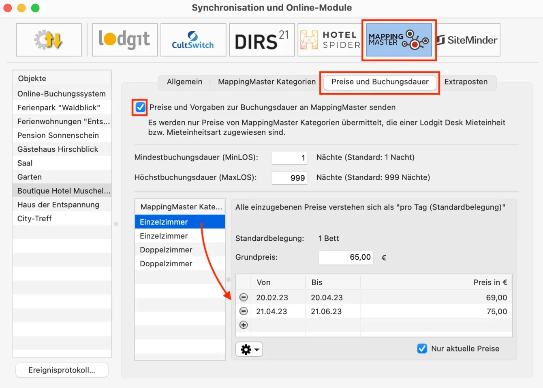Select the Ferienwohnungen "Ents..." object
Image resolution: width=543 pixels, height=388 pixels.
62,121
